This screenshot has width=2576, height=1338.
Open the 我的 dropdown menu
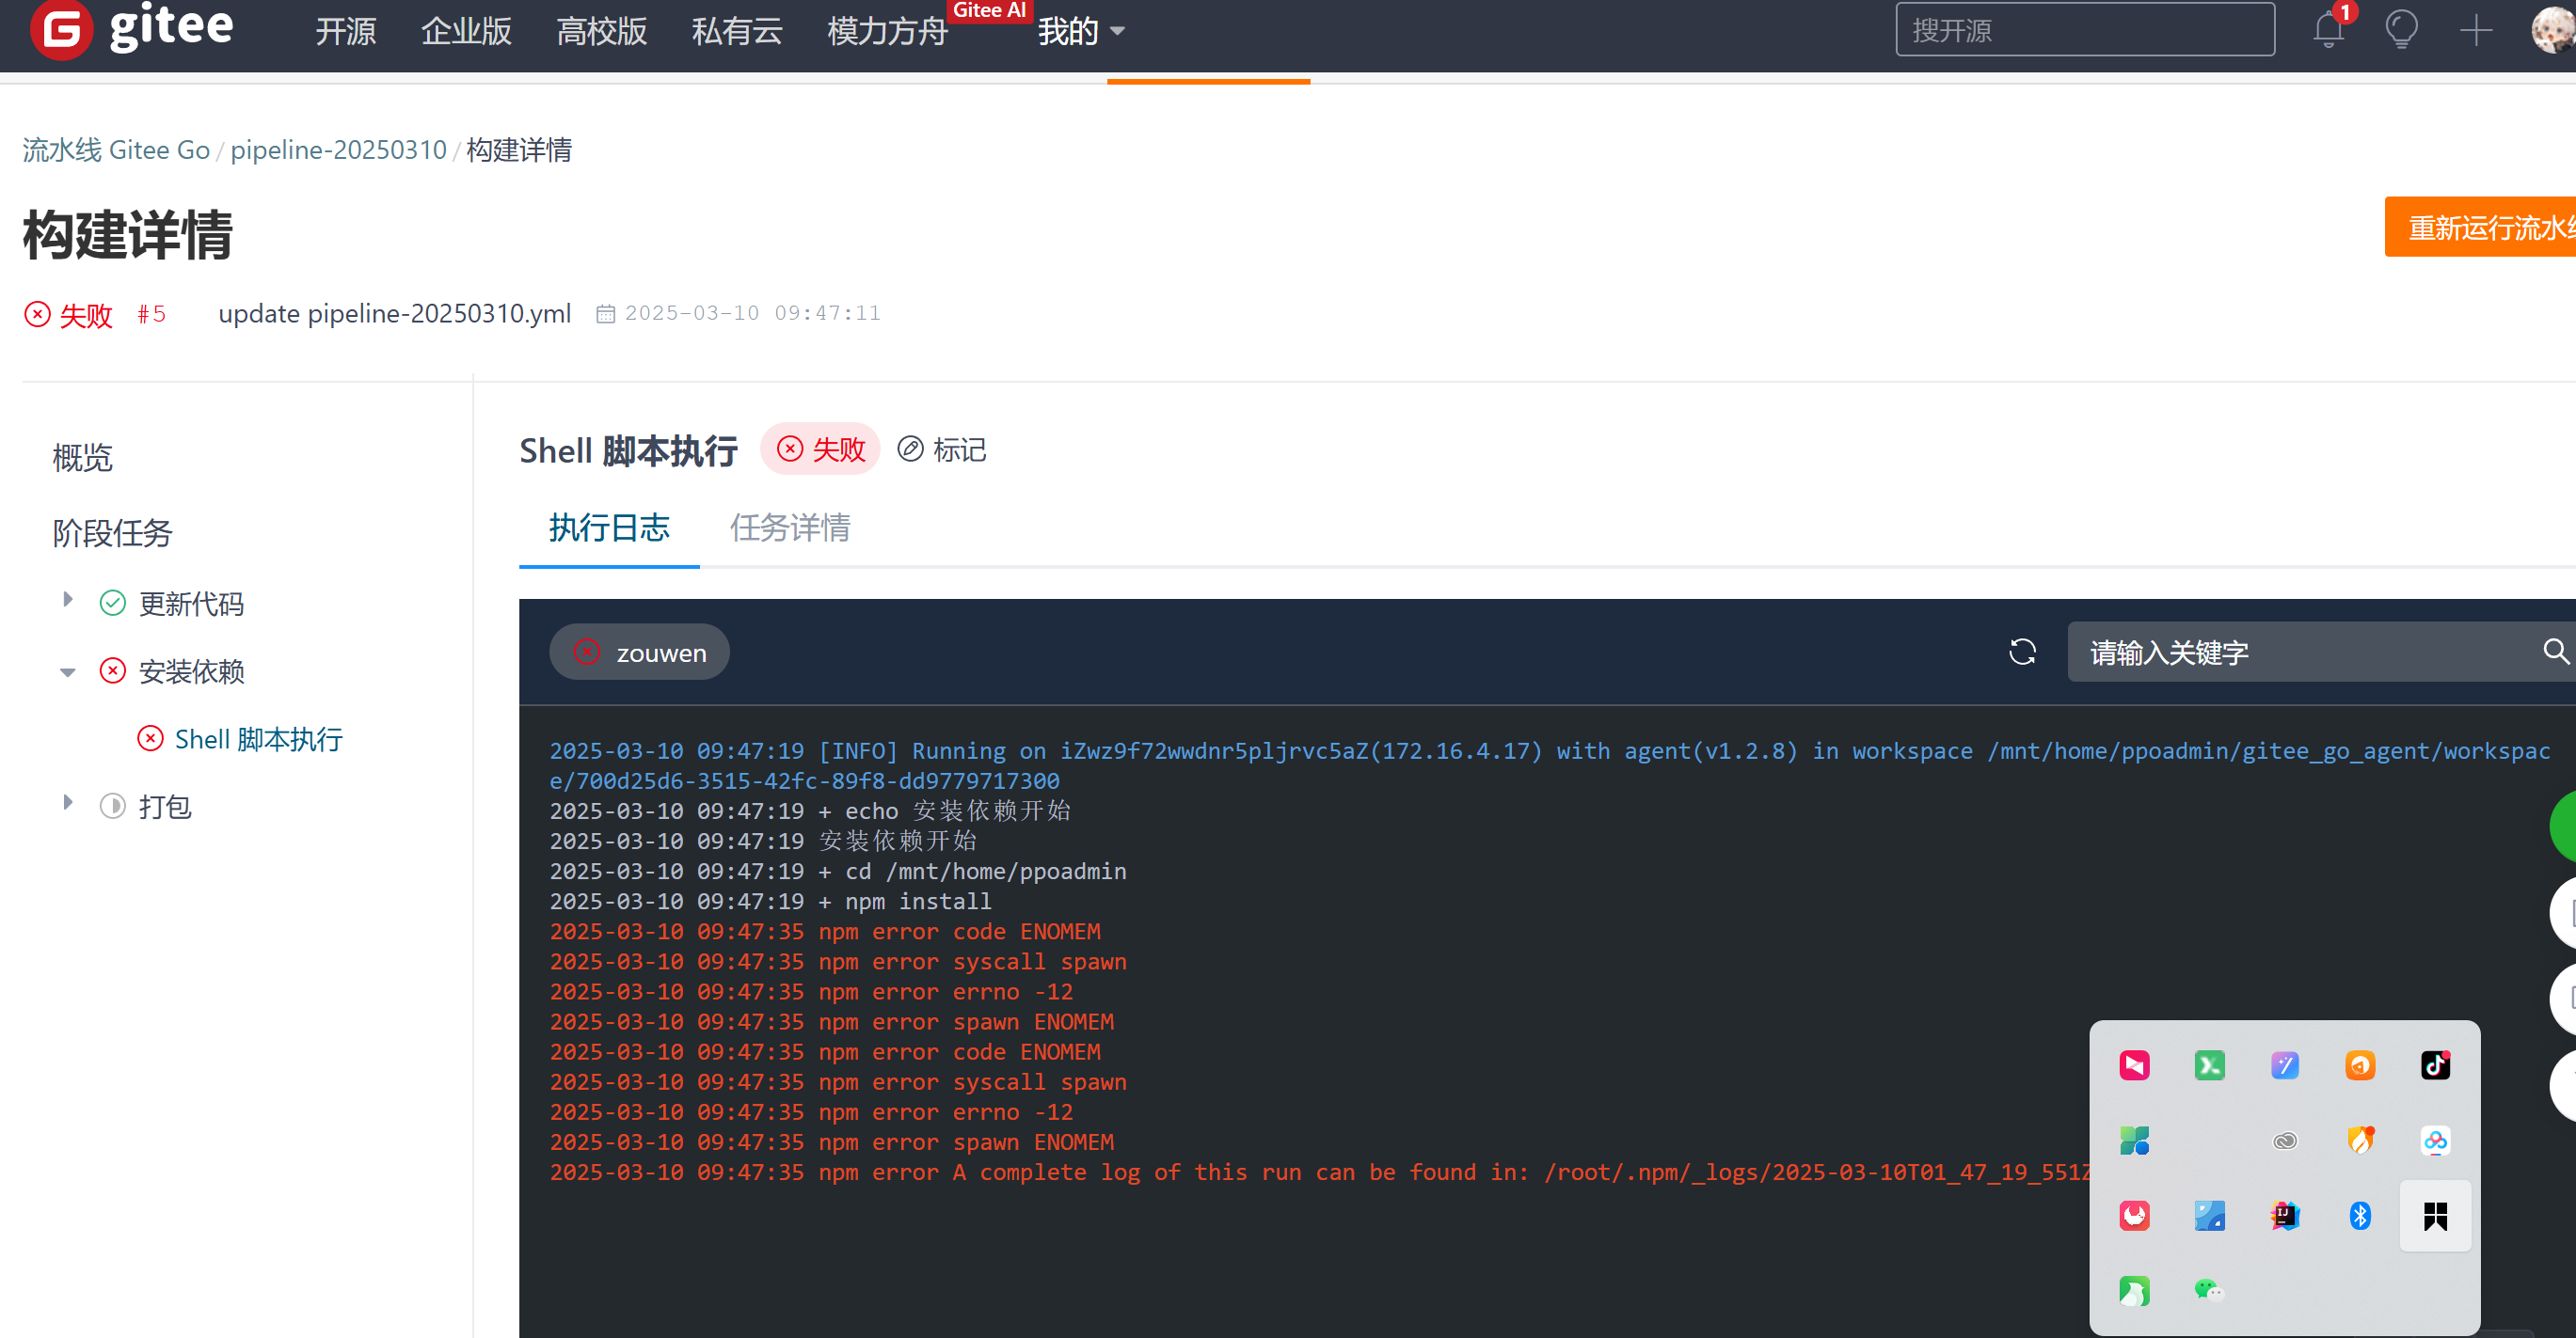pos(1081,31)
